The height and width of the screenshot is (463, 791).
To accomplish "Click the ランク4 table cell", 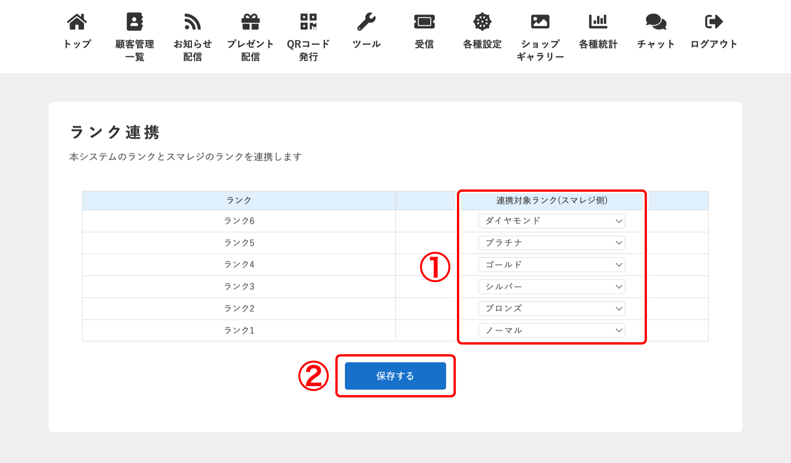I will pyautogui.click(x=239, y=265).
